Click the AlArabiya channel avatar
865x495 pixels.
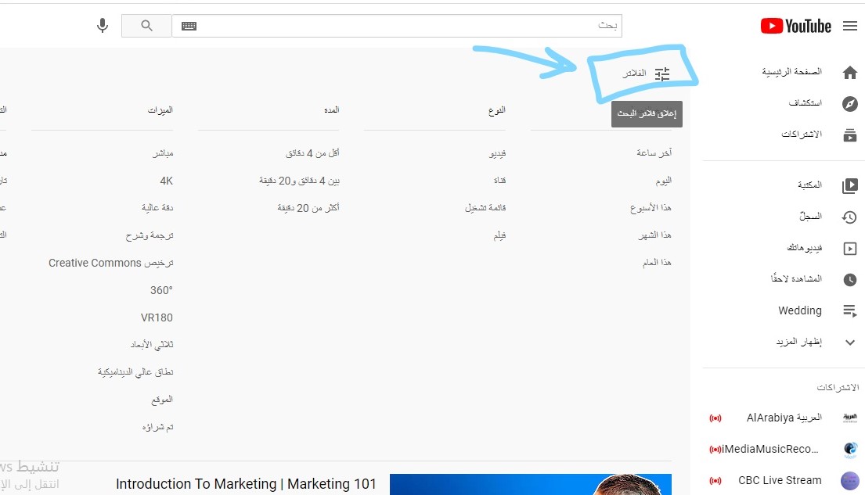[849, 418]
